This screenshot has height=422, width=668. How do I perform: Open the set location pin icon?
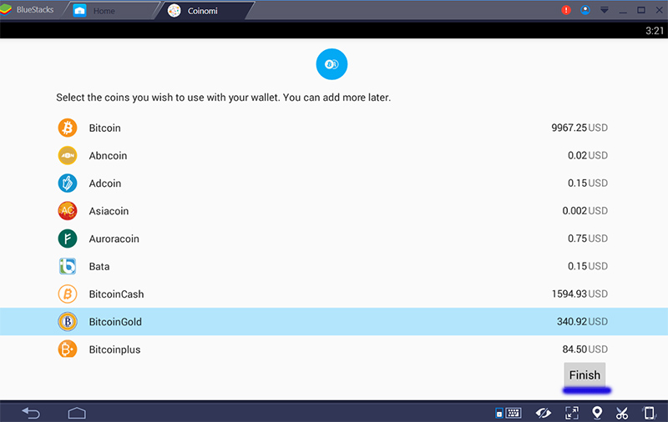coord(597,413)
